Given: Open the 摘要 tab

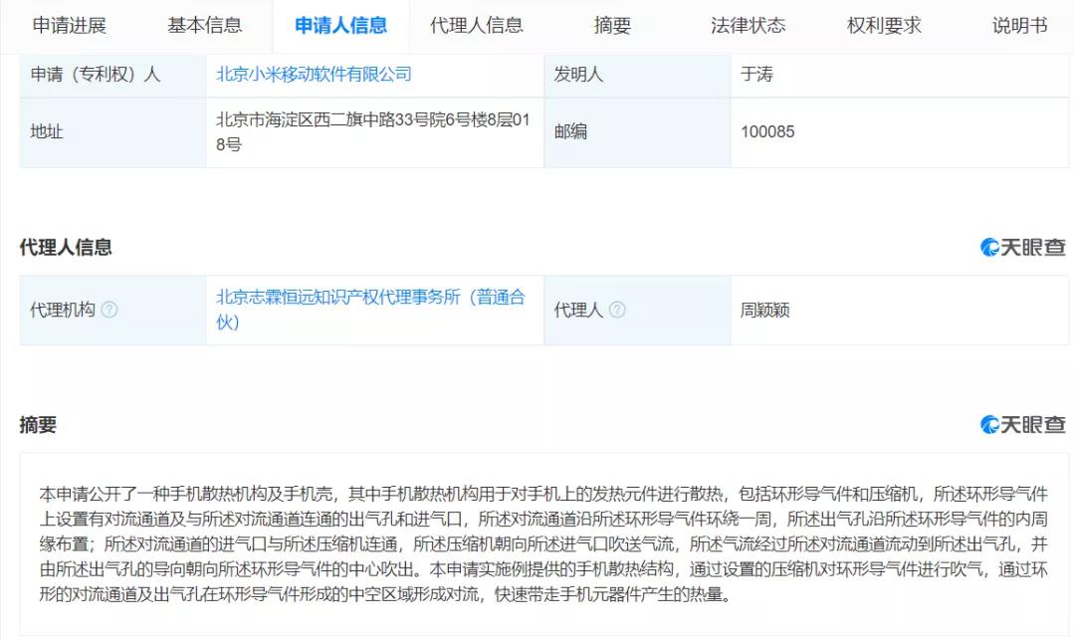Looking at the screenshot, I should 612,26.
